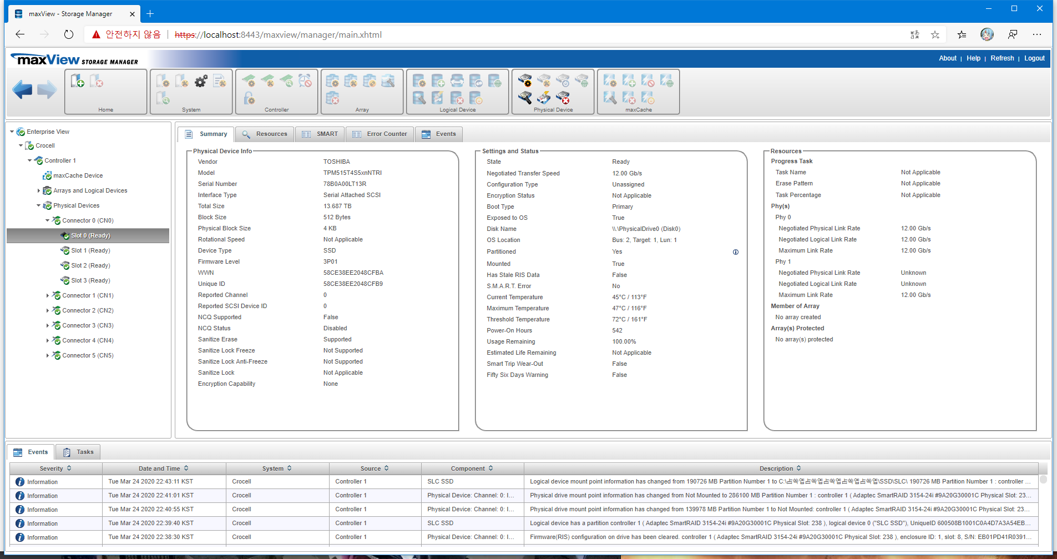Open browser settings ellipsis menu
The image size is (1057, 559).
click(1037, 34)
